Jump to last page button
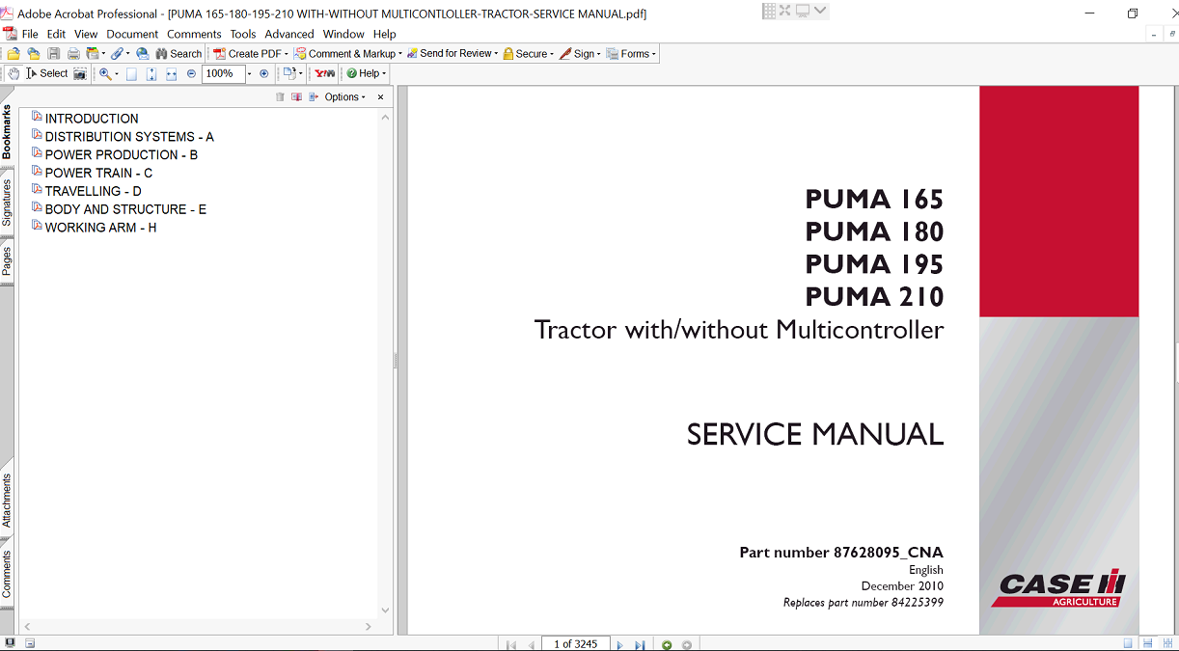This screenshot has height=651, width=1179. tap(639, 644)
